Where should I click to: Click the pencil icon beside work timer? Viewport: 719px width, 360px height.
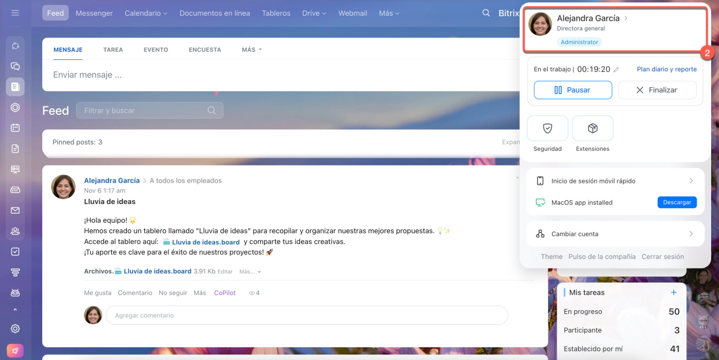tap(616, 70)
